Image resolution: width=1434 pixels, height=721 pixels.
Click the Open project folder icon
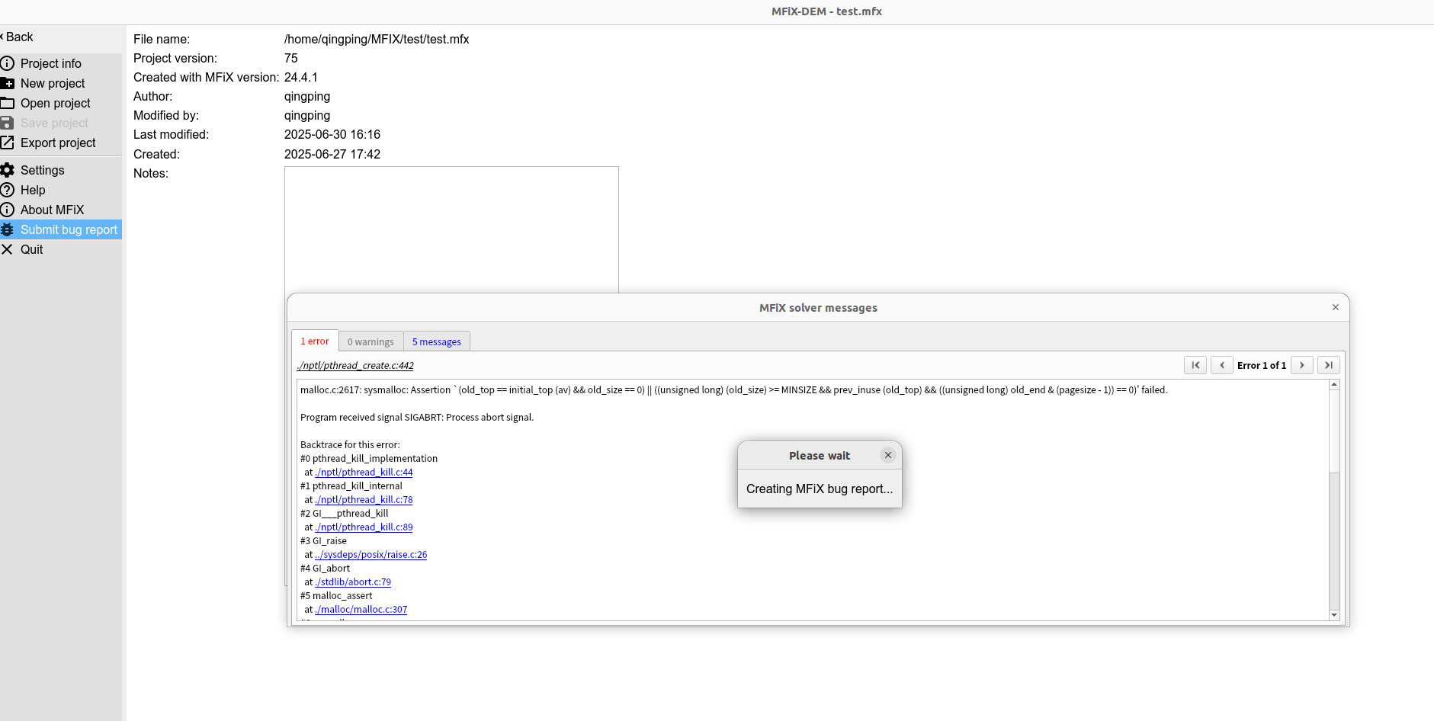[8, 103]
